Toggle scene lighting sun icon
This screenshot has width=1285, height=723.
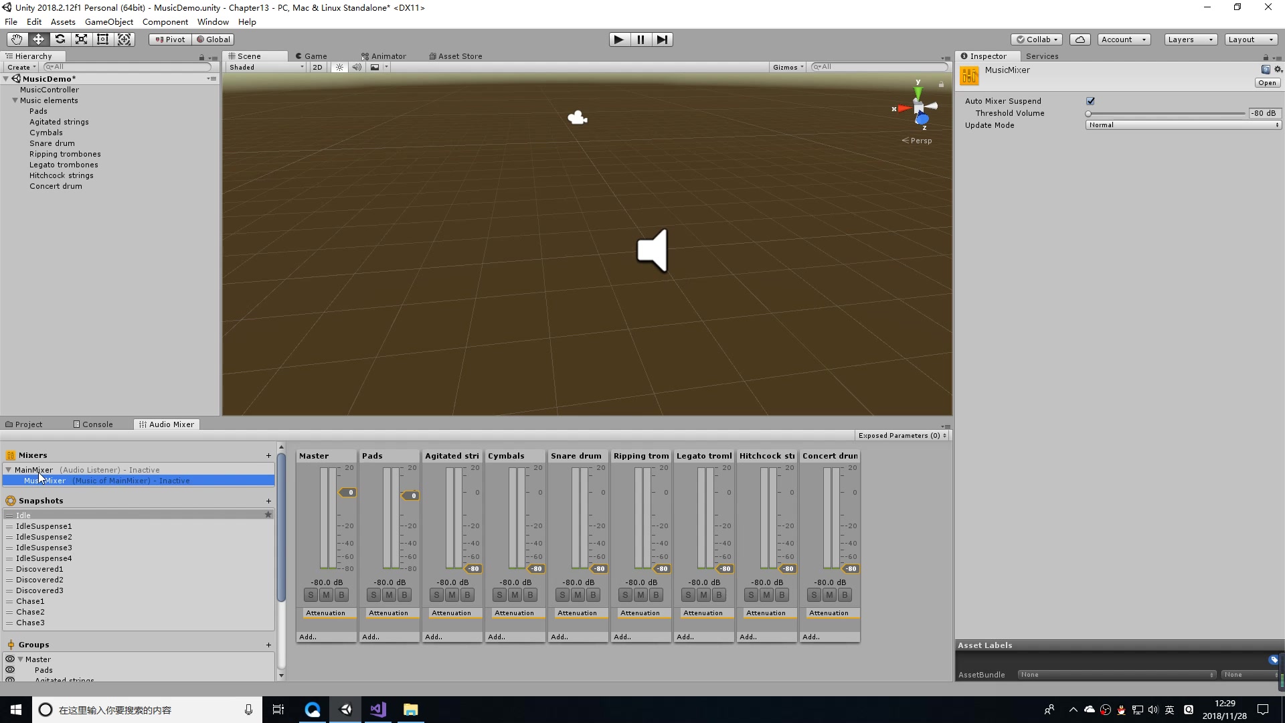point(339,67)
